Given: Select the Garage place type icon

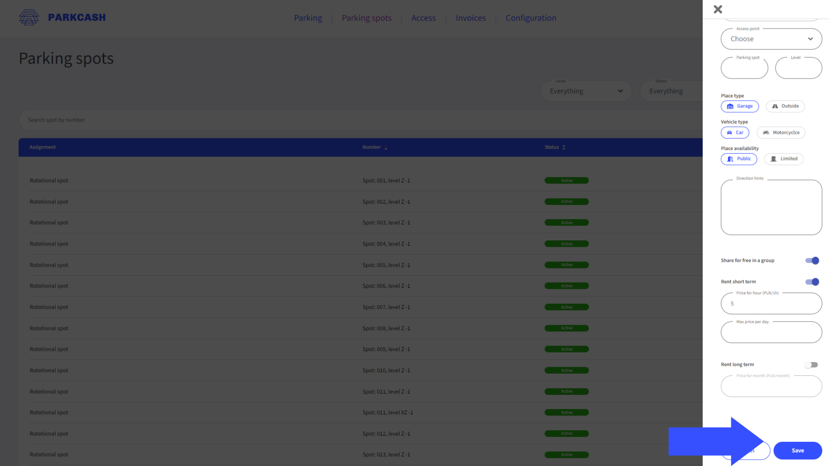Looking at the screenshot, I should pyautogui.click(x=730, y=106).
